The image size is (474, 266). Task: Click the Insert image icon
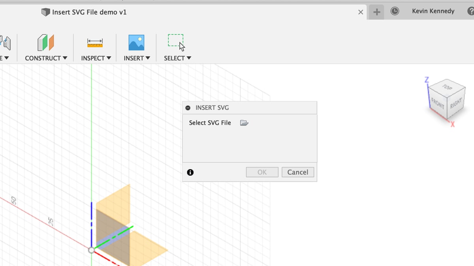click(x=136, y=43)
